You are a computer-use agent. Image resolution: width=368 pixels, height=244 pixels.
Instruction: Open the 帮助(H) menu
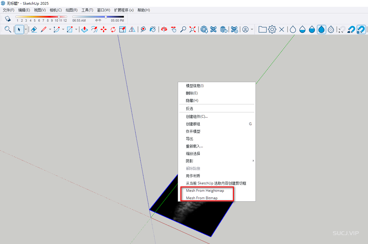pyautogui.click(x=144, y=10)
